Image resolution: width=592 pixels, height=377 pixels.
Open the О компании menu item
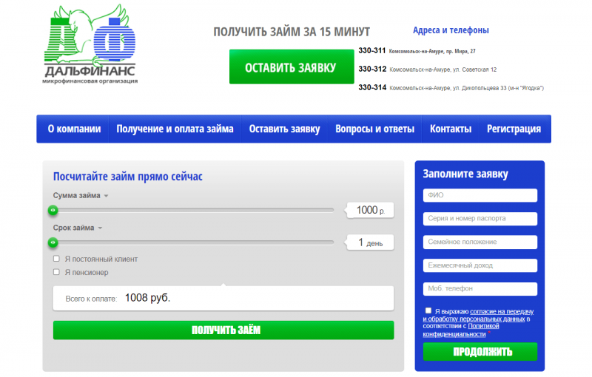pos(74,129)
